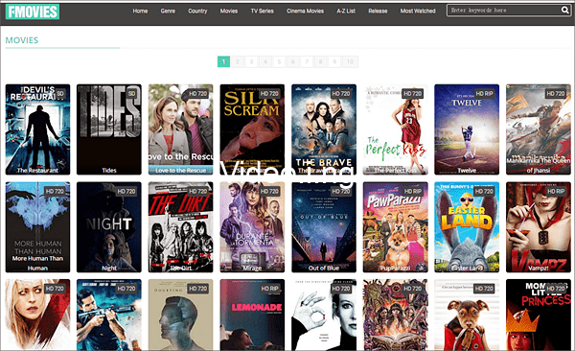Click the Tides title caption
Viewport: 575px width, 351px height.
click(x=109, y=171)
